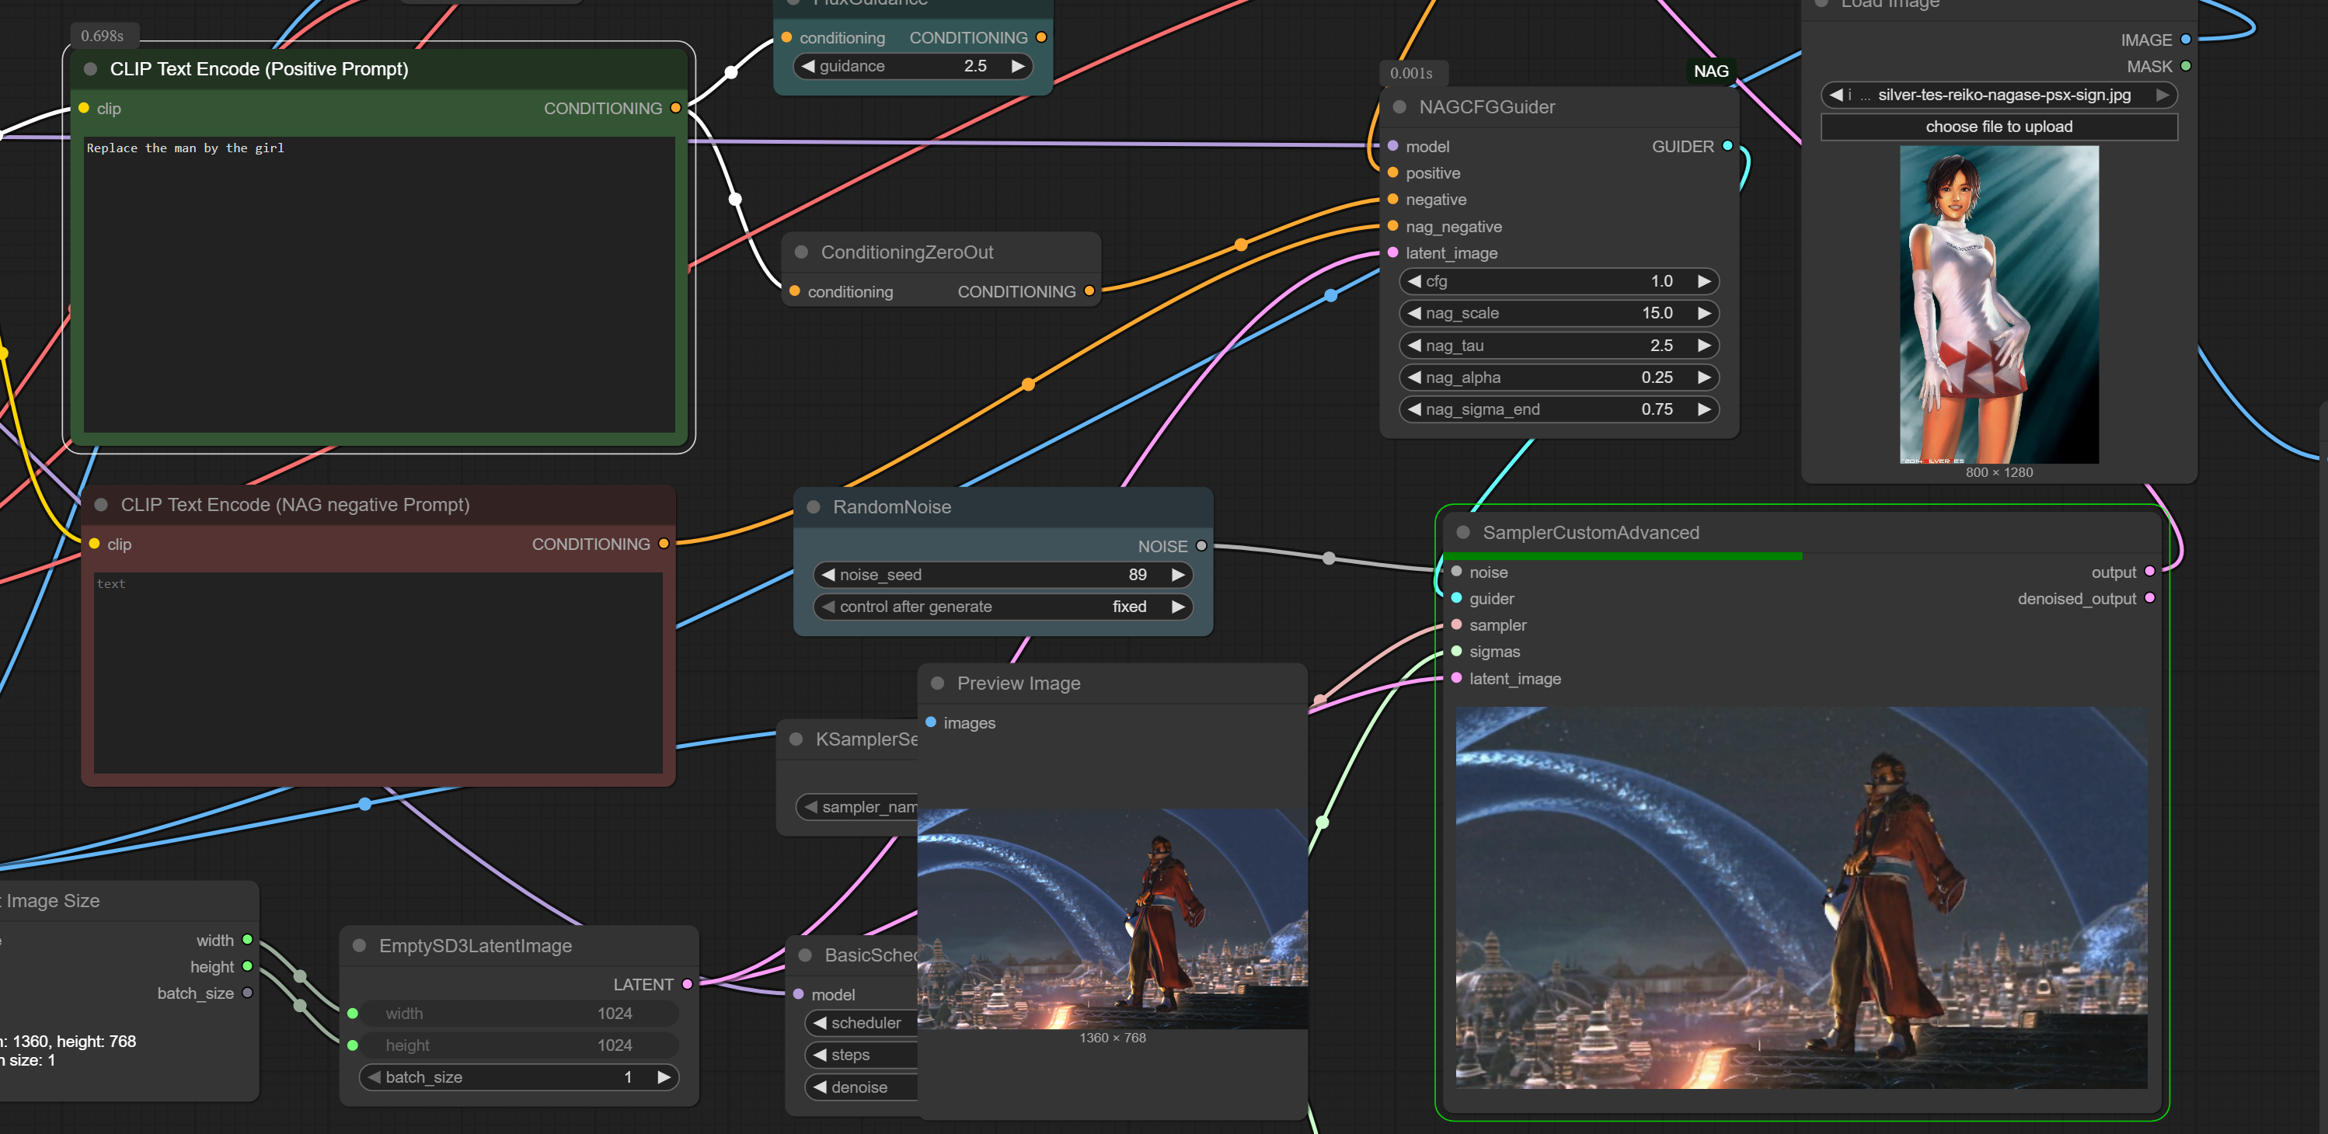Viewport: 2328px width, 1134px height.
Task: Decrease nag_sigma_end with left arrow
Action: tap(1414, 409)
